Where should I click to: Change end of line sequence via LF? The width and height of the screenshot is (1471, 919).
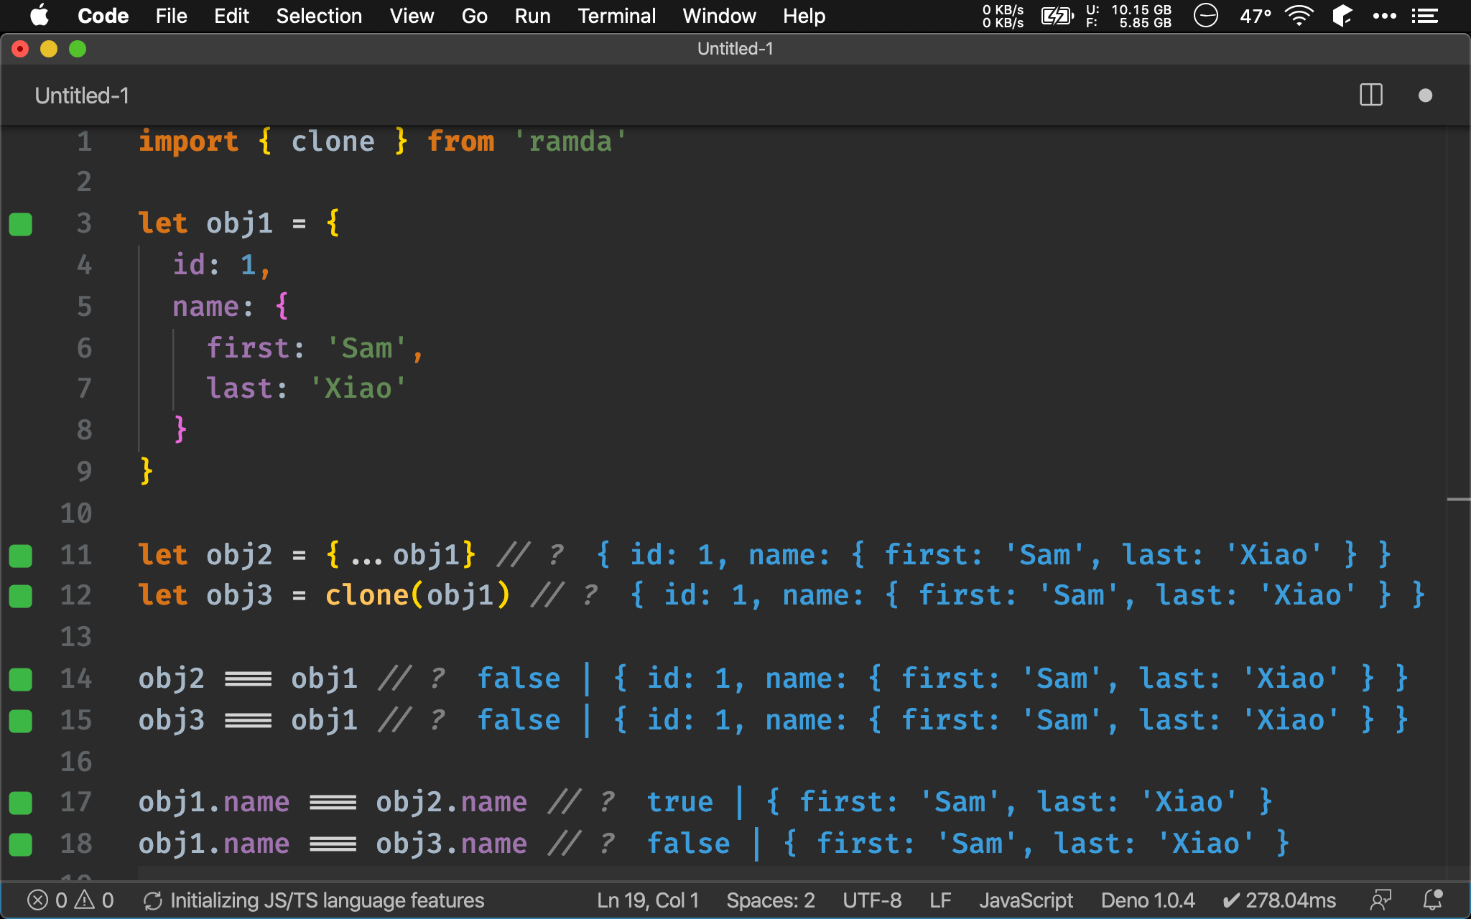[940, 900]
